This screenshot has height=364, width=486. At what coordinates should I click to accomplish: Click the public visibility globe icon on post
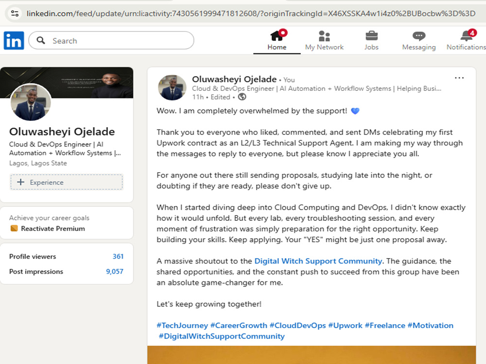[242, 97]
